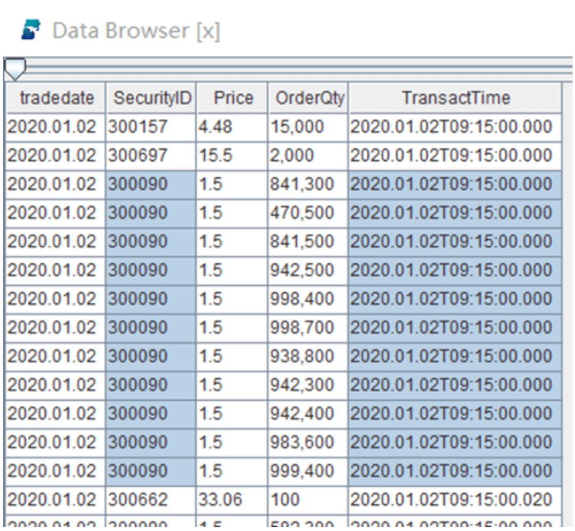Select the Price cell 33.06

point(232,500)
